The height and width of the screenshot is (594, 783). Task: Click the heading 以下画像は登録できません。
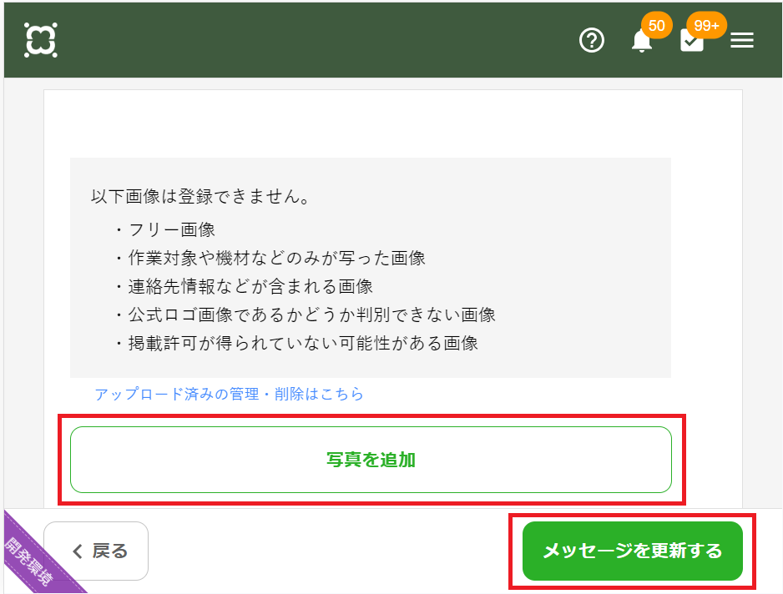201,199
